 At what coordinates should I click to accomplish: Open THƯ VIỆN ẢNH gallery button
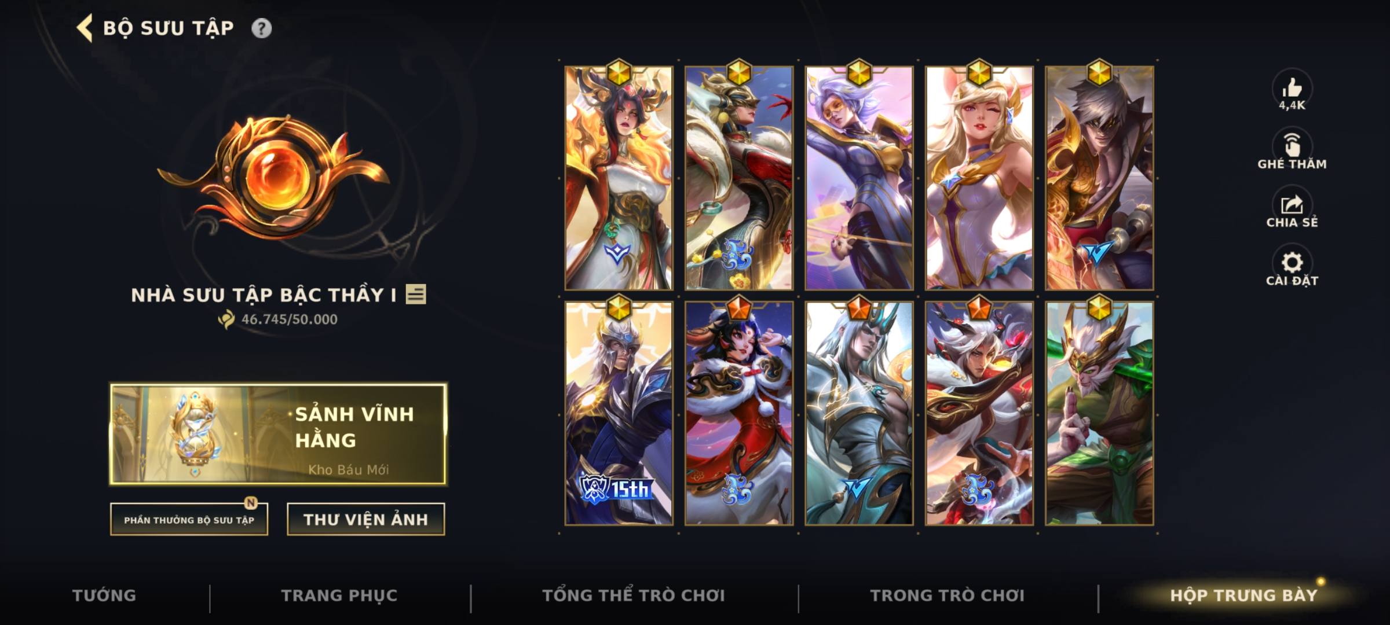point(366,520)
